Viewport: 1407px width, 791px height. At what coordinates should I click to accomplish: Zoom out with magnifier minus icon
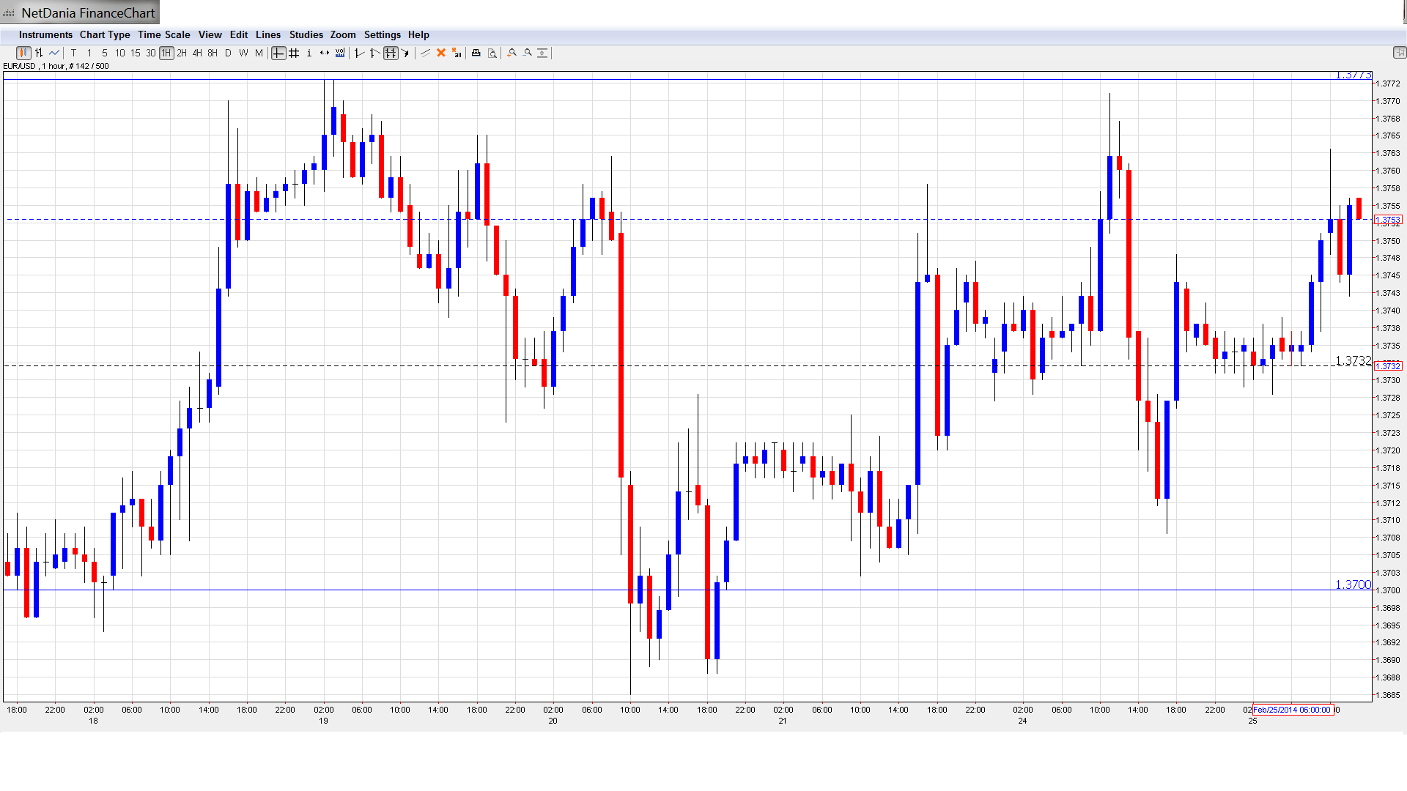pyautogui.click(x=527, y=53)
